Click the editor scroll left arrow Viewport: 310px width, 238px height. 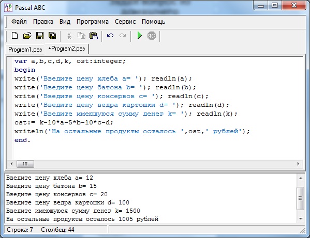pos(11,164)
